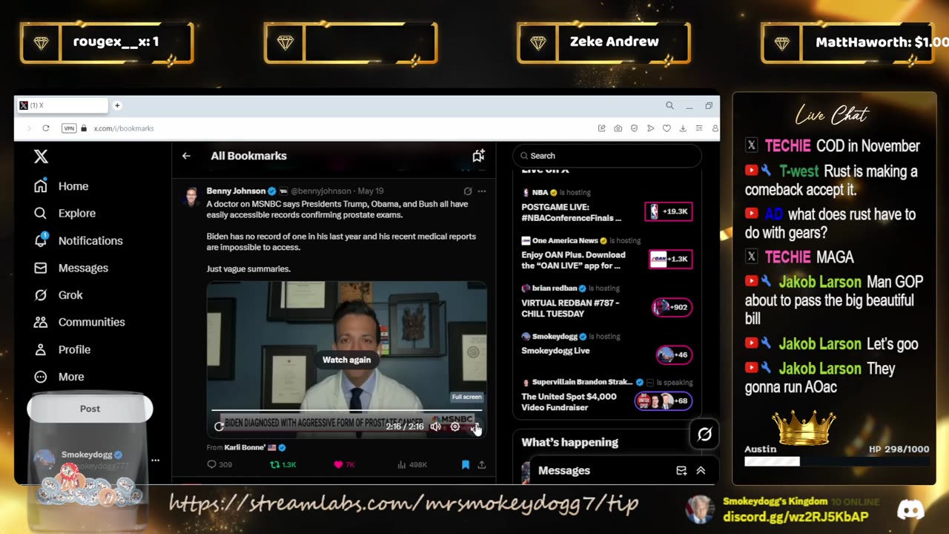The height and width of the screenshot is (534, 949).
Task: Share the post via share icon
Action: 482,465
